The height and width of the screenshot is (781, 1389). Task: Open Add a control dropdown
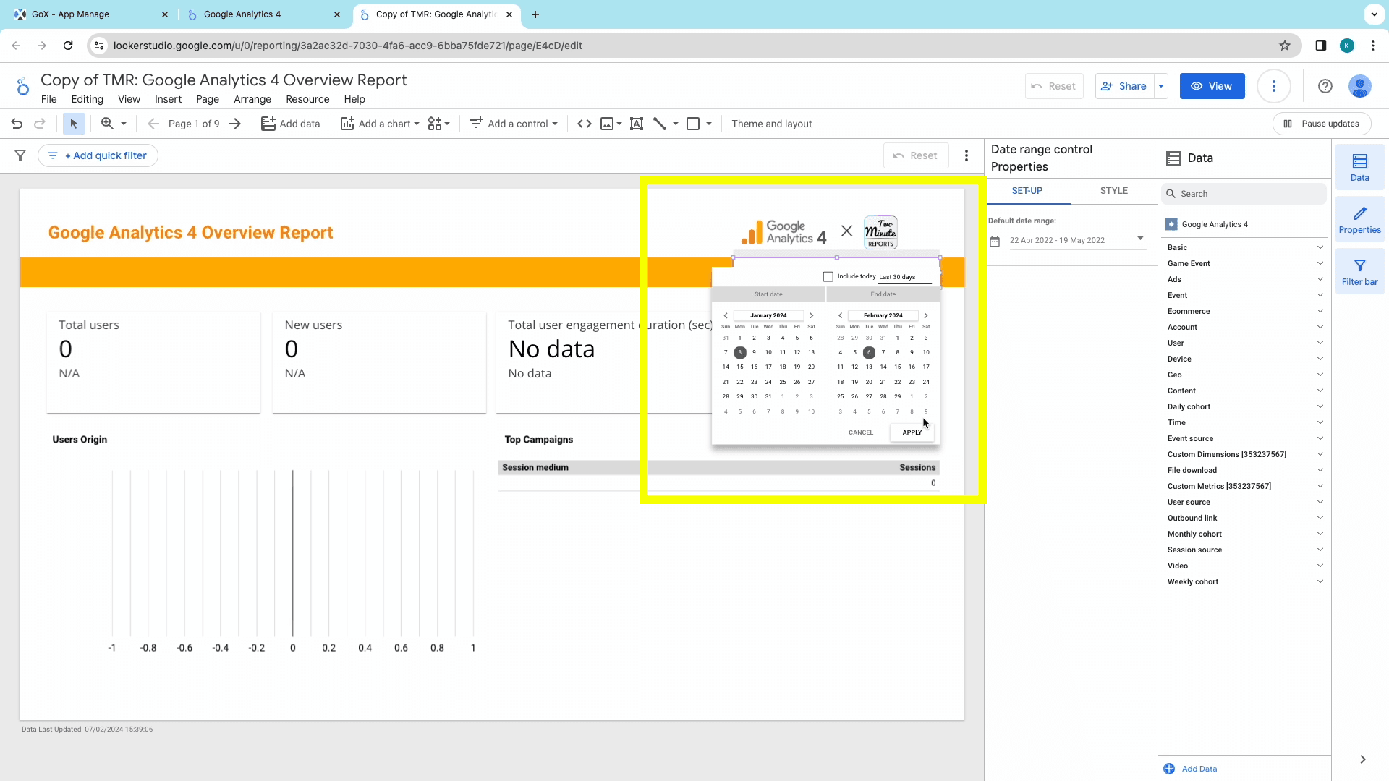coord(514,124)
